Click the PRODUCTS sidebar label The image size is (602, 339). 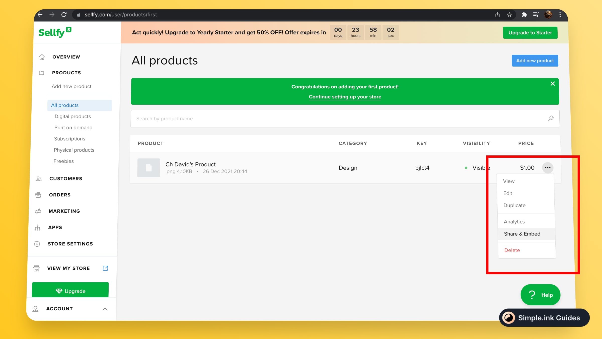coord(66,73)
